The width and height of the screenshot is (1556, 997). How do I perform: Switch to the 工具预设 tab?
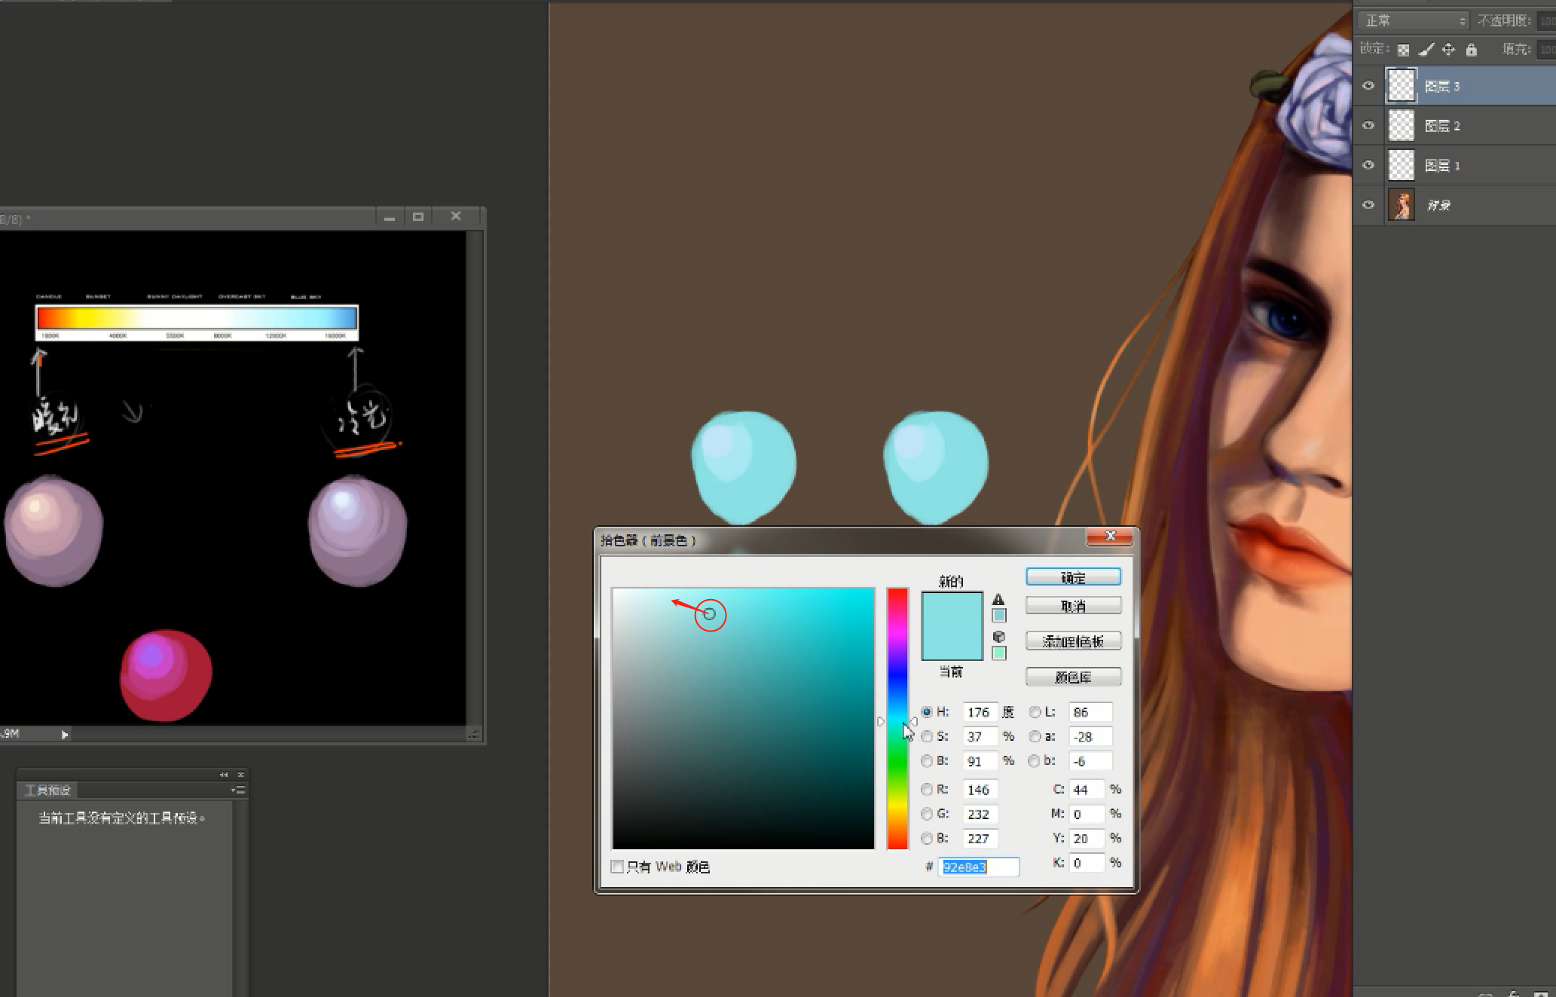click(x=47, y=790)
